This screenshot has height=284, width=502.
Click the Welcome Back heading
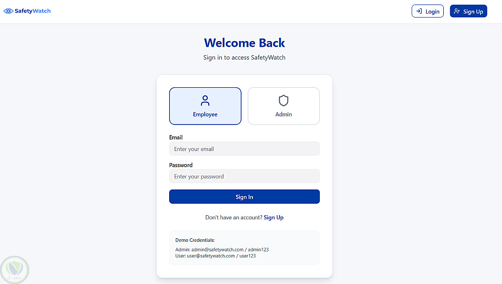244,43
